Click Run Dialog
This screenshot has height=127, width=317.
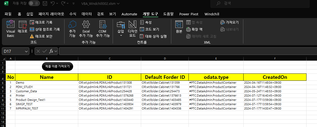click(153, 36)
